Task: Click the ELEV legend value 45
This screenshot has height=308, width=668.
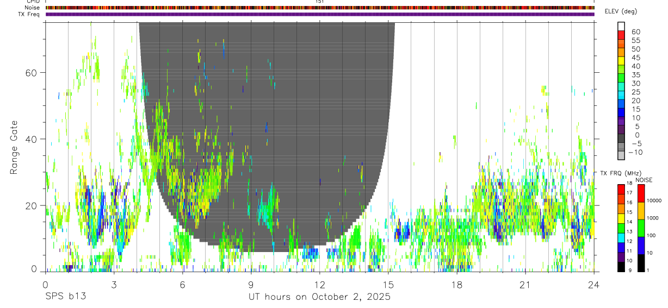Action: [x=635, y=58]
